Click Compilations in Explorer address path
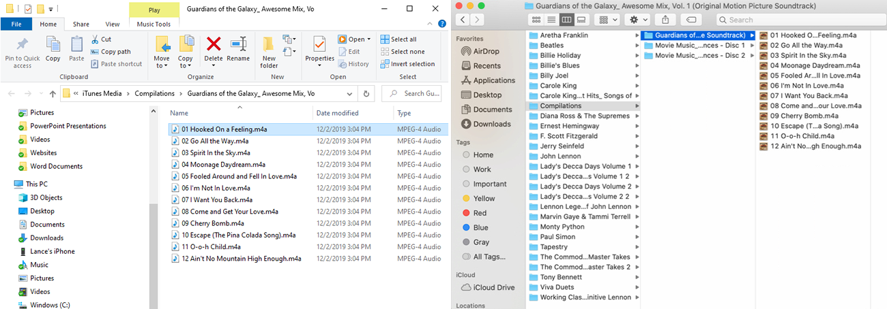This screenshot has width=887, height=309. tap(154, 93)
